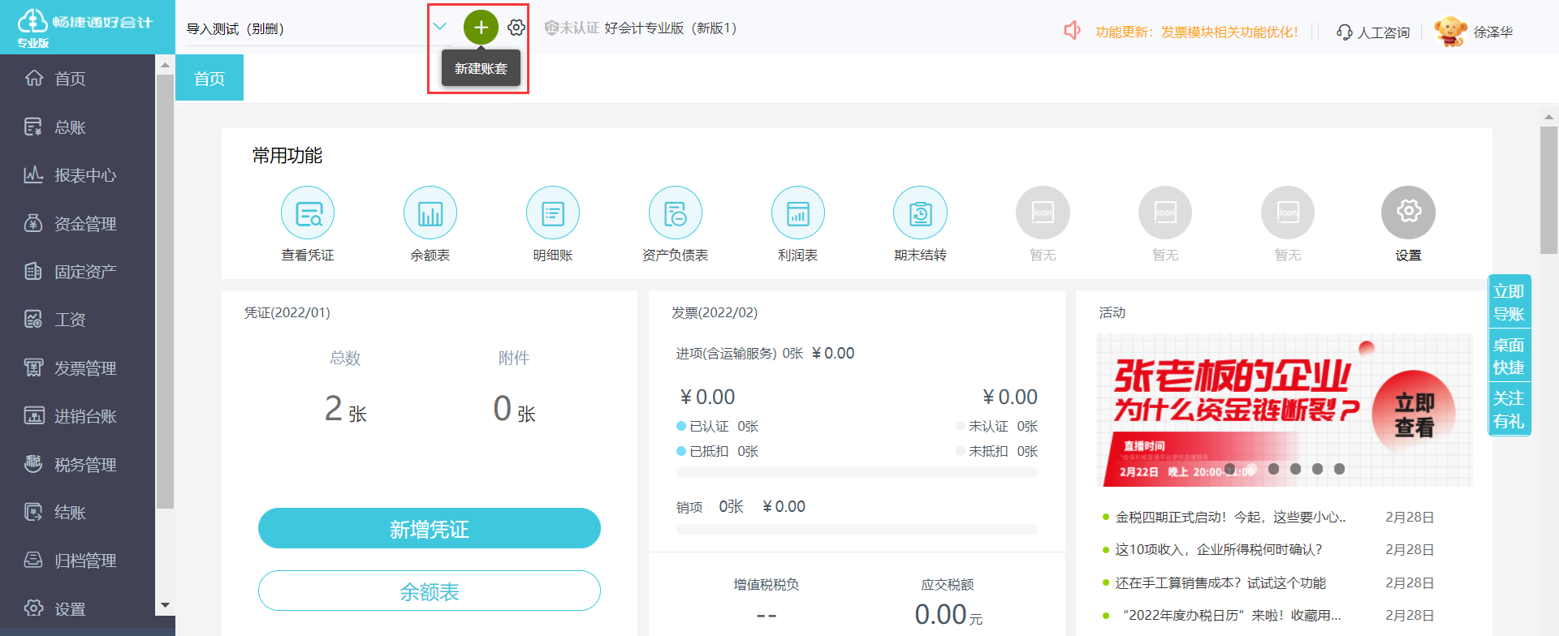Open the 明细账 shortcut icon
This screenshot has width=1559, height=636.
(553, 213)
